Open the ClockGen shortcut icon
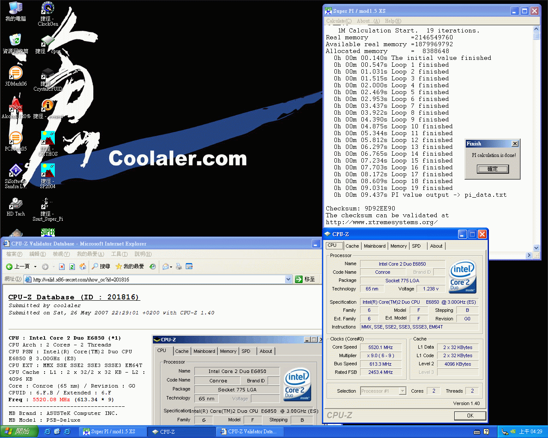The width and height of the screenshot is (548, 438). click(48, 14)
